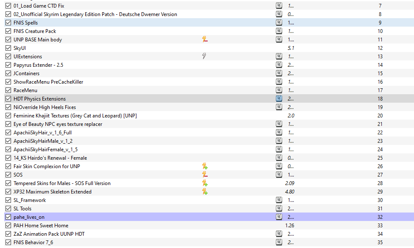This screenshot has height=248, width=414.
Task: Select 'UNP BASE Main body' mod name
Action: tap(38, 40)
